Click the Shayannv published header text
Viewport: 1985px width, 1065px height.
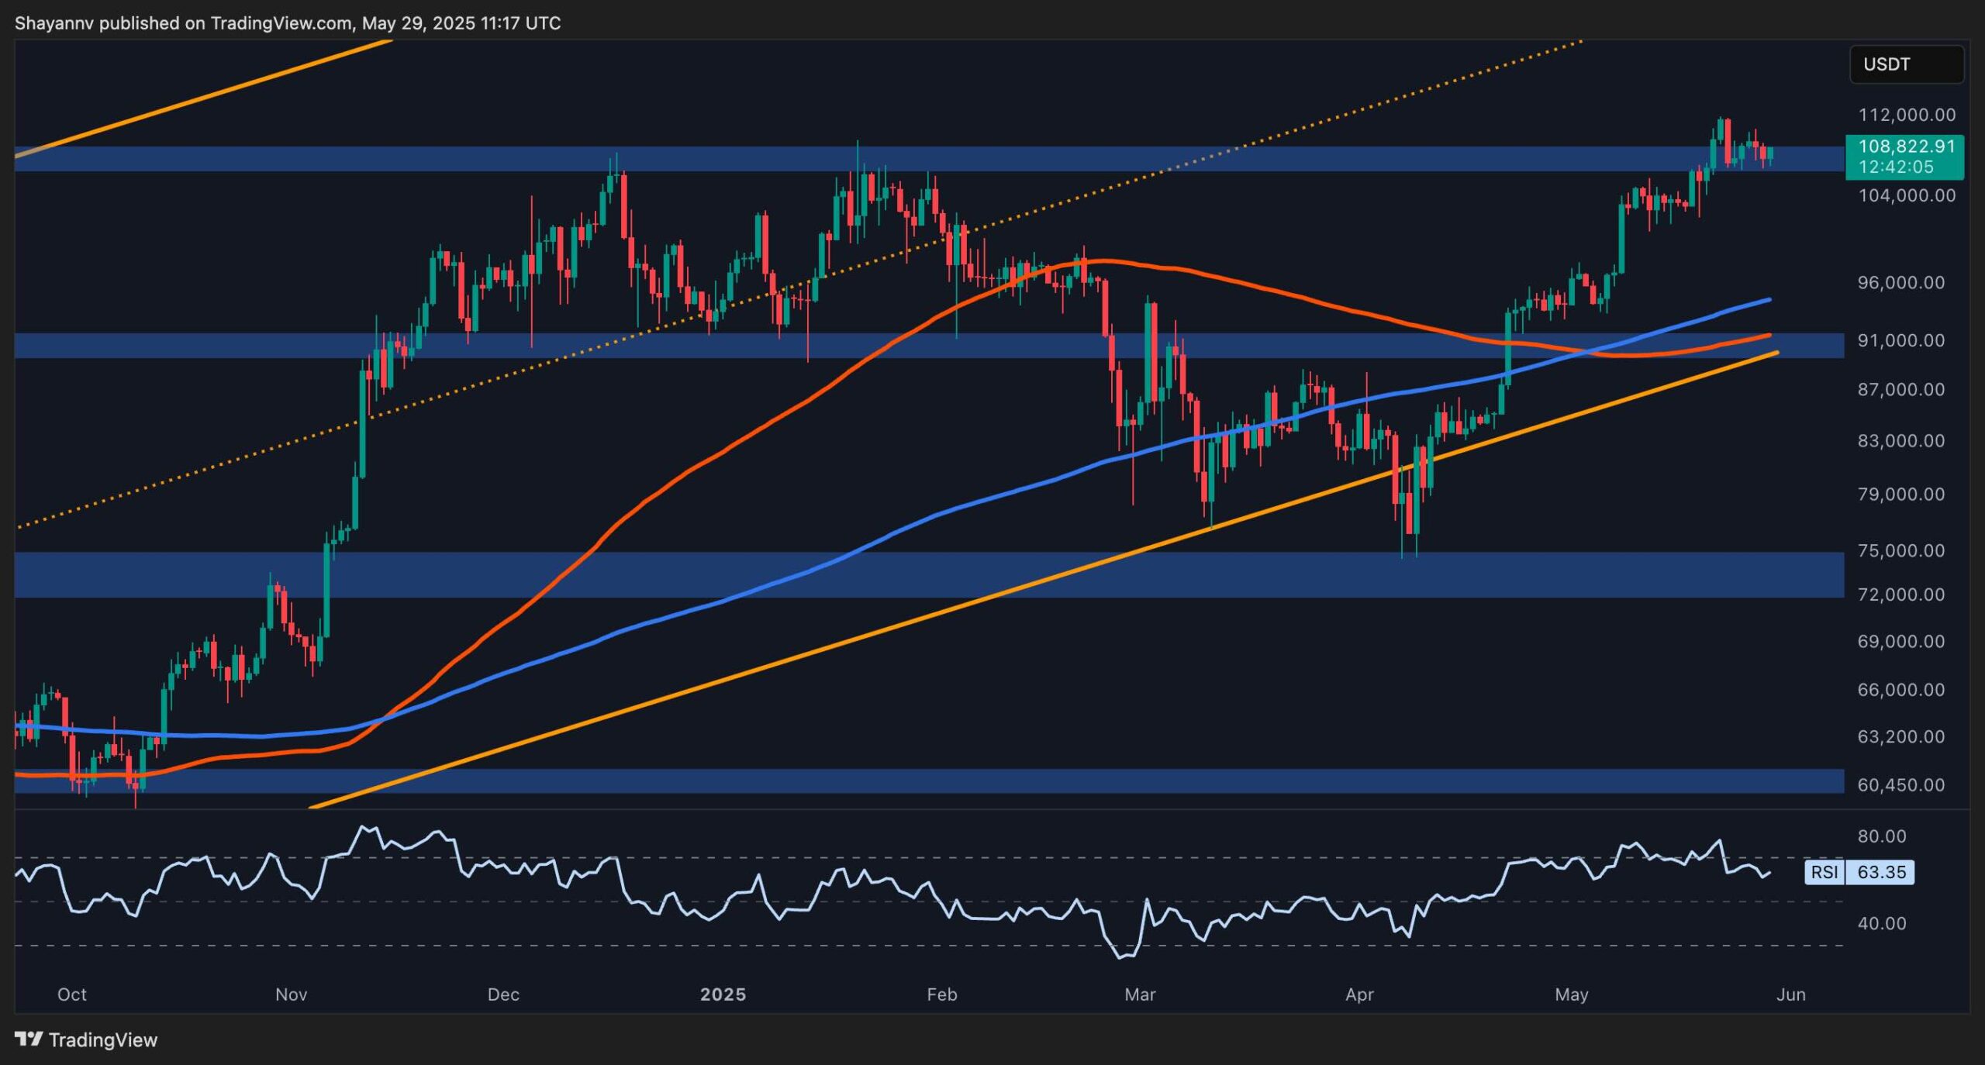coord(288,23)
